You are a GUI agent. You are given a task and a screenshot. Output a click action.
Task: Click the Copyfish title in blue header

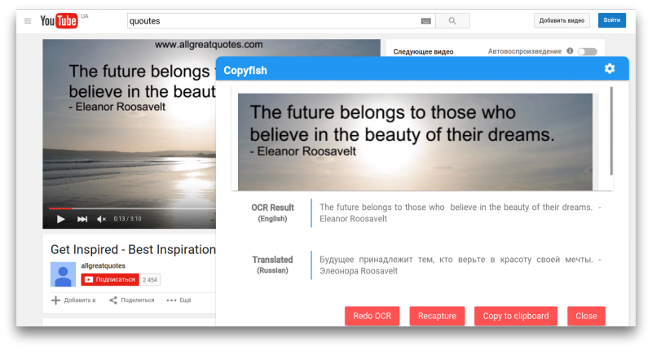(x=245, y=71)
